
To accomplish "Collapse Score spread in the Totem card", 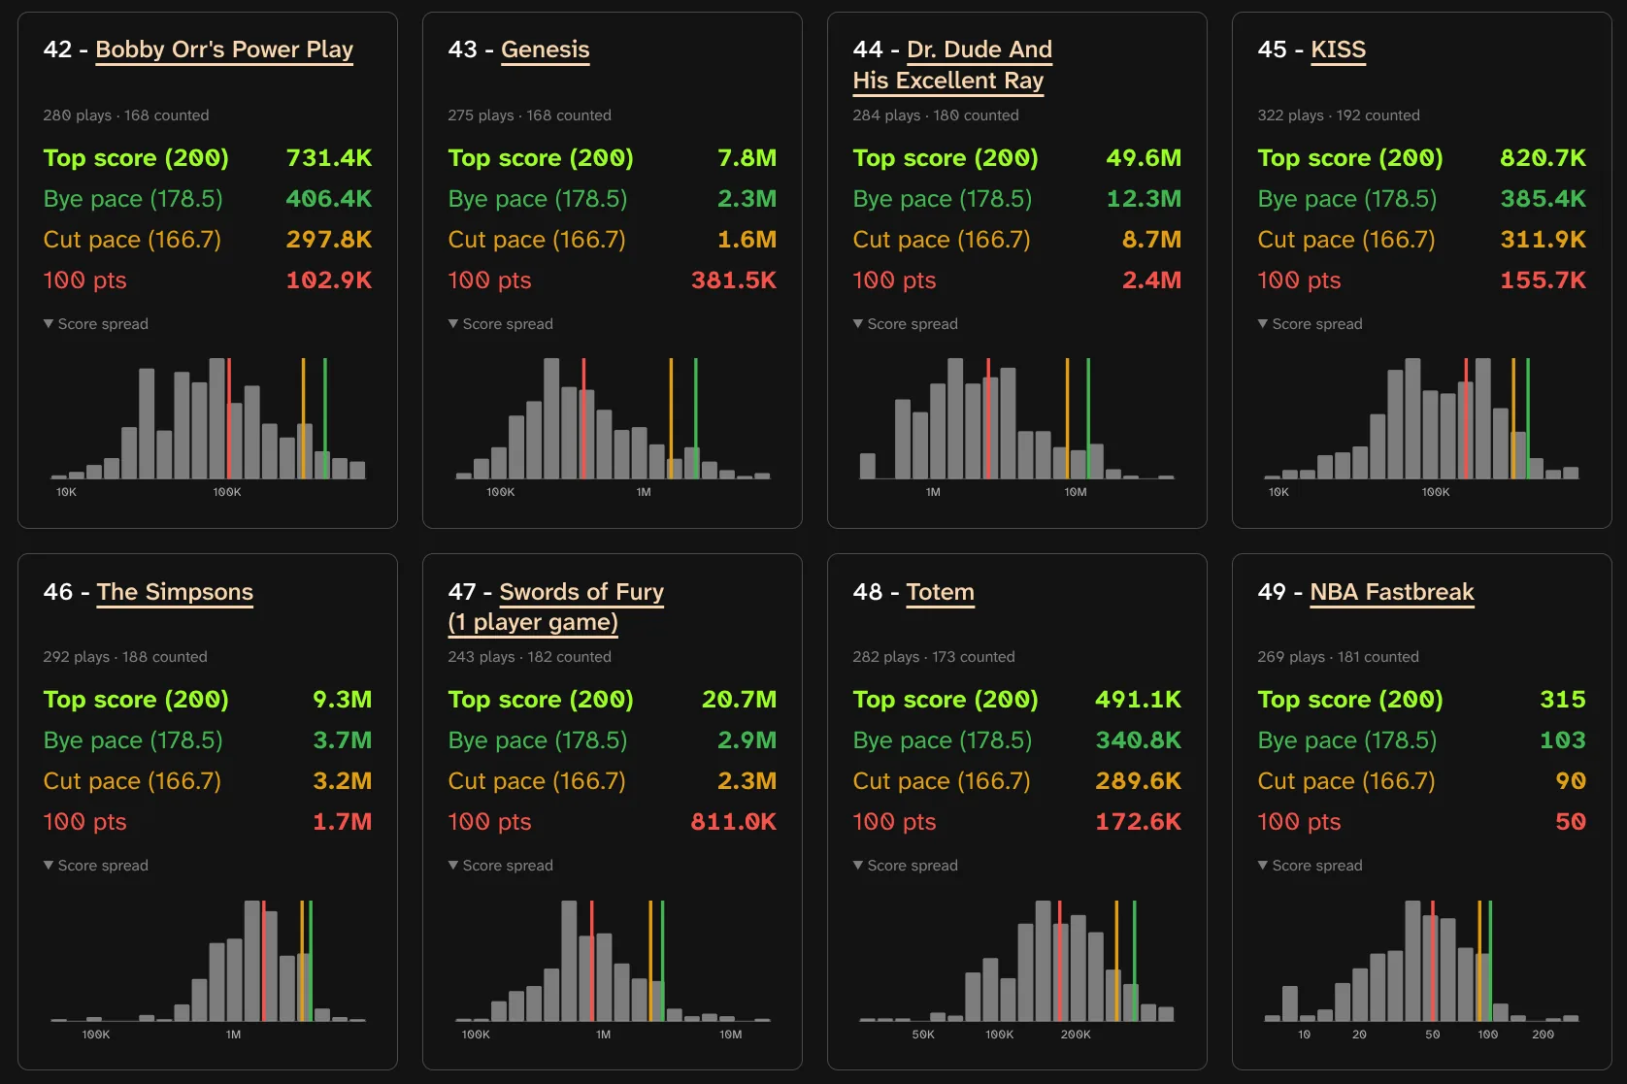I will pyautogui.click(x=906, y=866).
